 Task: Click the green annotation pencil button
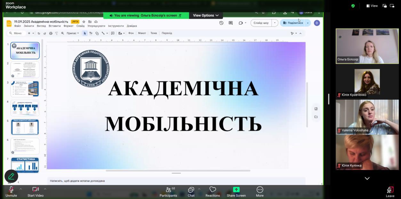[x=11, y=176]
